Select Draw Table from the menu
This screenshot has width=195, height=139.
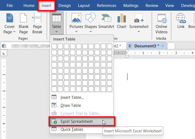point(82,105)
